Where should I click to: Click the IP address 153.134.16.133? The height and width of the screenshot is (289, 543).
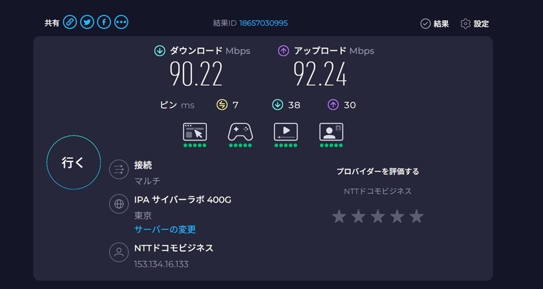[x=161, y=265]
